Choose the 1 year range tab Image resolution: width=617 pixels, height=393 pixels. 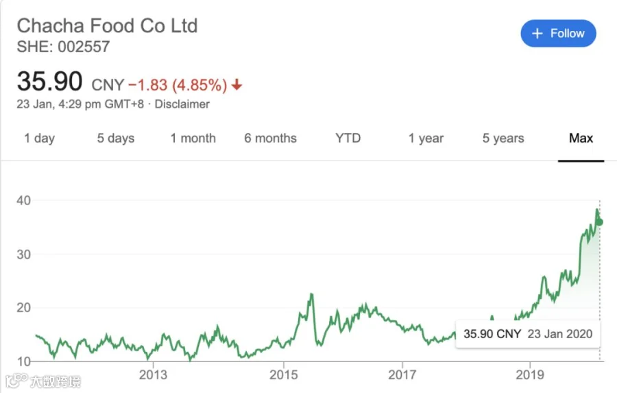pyautogui.click(x=426, y=139)
